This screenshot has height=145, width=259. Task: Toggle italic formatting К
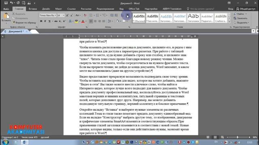(45, 21)
